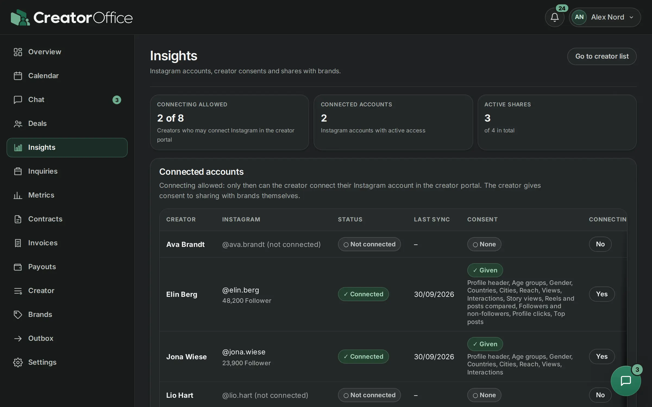Click the AN avatar initials
Viewport: 652px width, 407px height.
tap(579, 17)
